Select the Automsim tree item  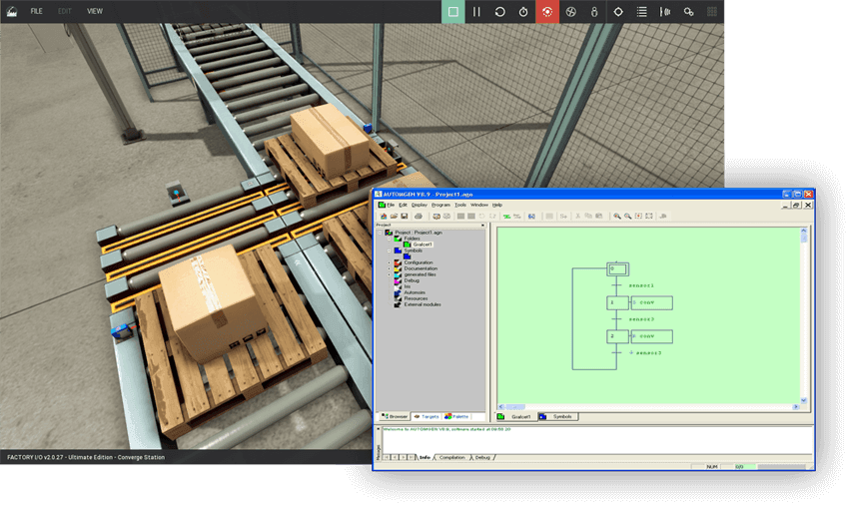click(x=415, y=292)
